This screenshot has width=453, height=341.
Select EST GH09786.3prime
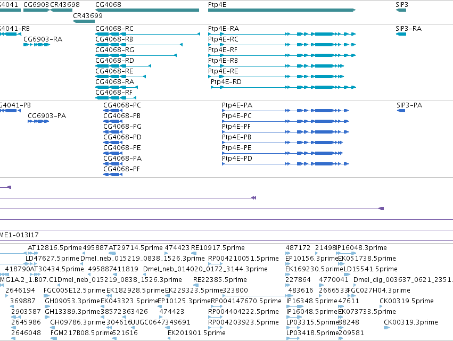[x=78, y=322]
